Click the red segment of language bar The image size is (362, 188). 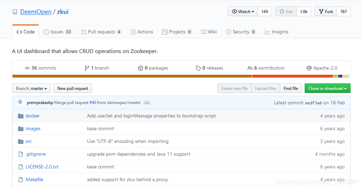point(293,76)
